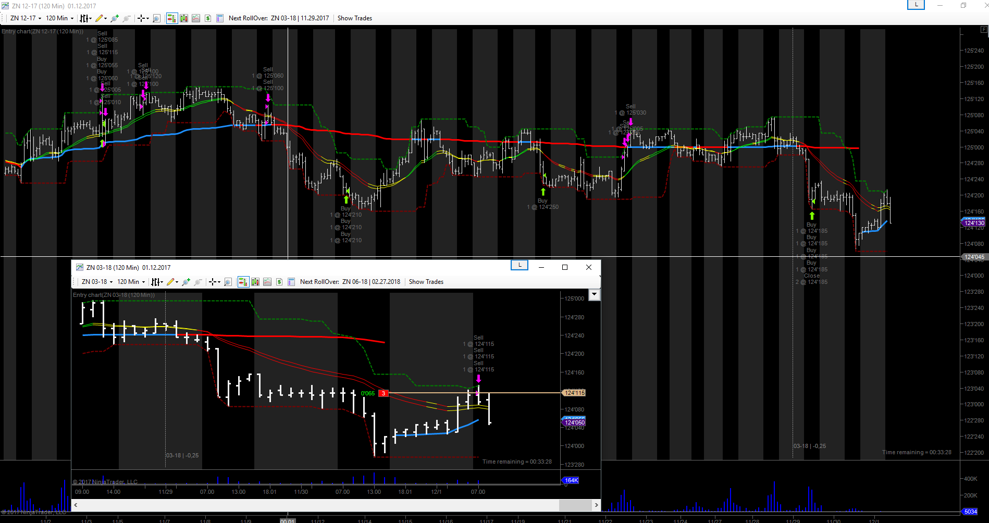The width and height of the screenshot is (989, 523).
Task: Click the candlestick indicators icon in the ZN 03-18 toolbar
Action: click(255, 282)
